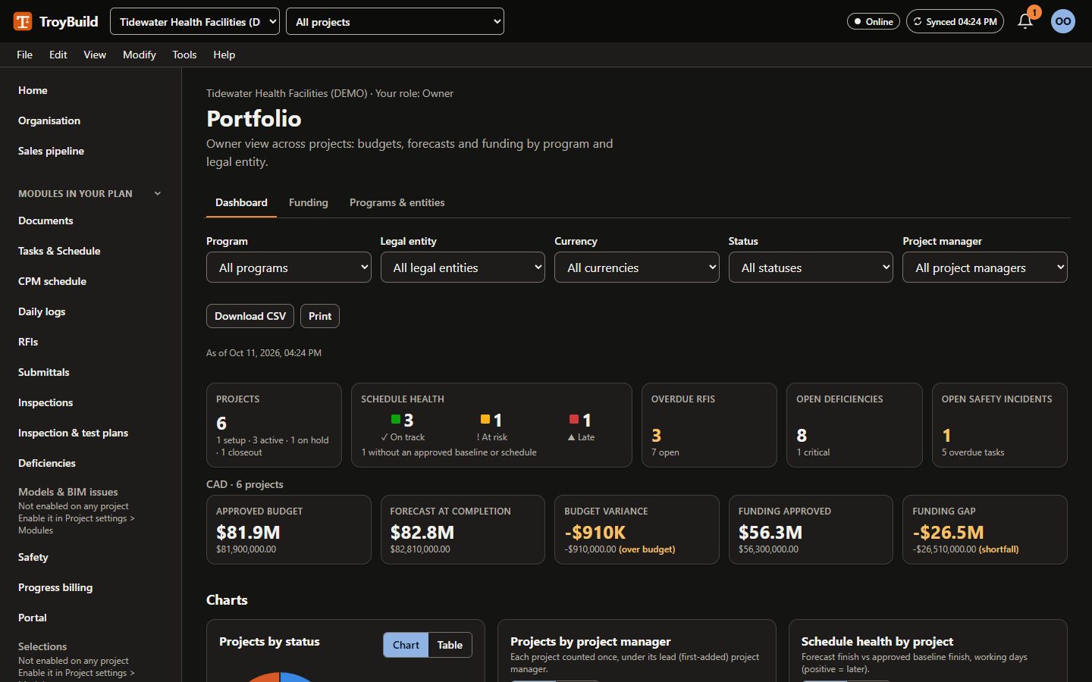Viewport: 1092px width, 682px height.
Task: Go to Sales pipeline in sidebar
Action: pyautogui.click(x=52, y=151)
